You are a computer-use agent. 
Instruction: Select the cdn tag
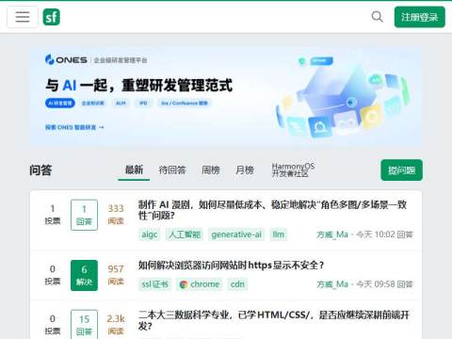click(x=237, y=284)
